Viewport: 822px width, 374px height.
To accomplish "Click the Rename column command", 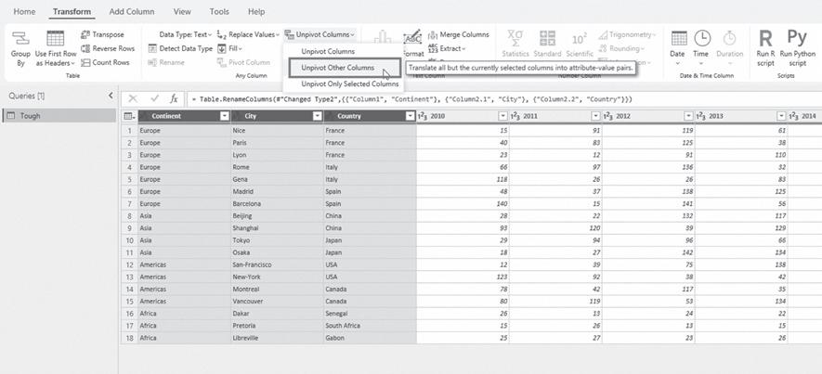I will click(x=166, y=62).
